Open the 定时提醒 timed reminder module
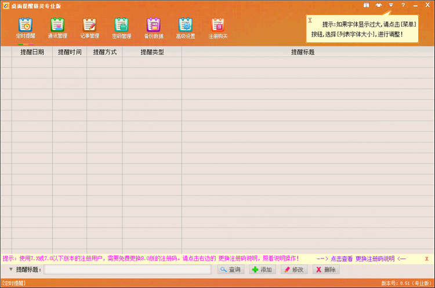This screenshot has width=435, height=288. click(x=26, y=28)
